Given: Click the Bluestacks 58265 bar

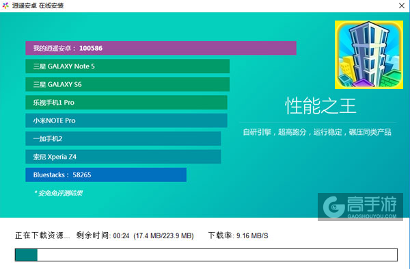Looking at the screenshot, I should [x=106, y=175].
